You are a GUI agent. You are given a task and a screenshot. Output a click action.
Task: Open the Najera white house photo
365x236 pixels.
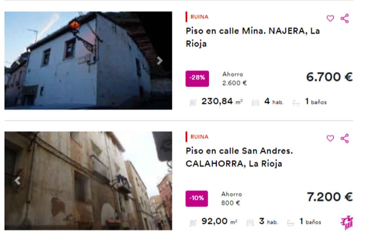coord(88,60)
